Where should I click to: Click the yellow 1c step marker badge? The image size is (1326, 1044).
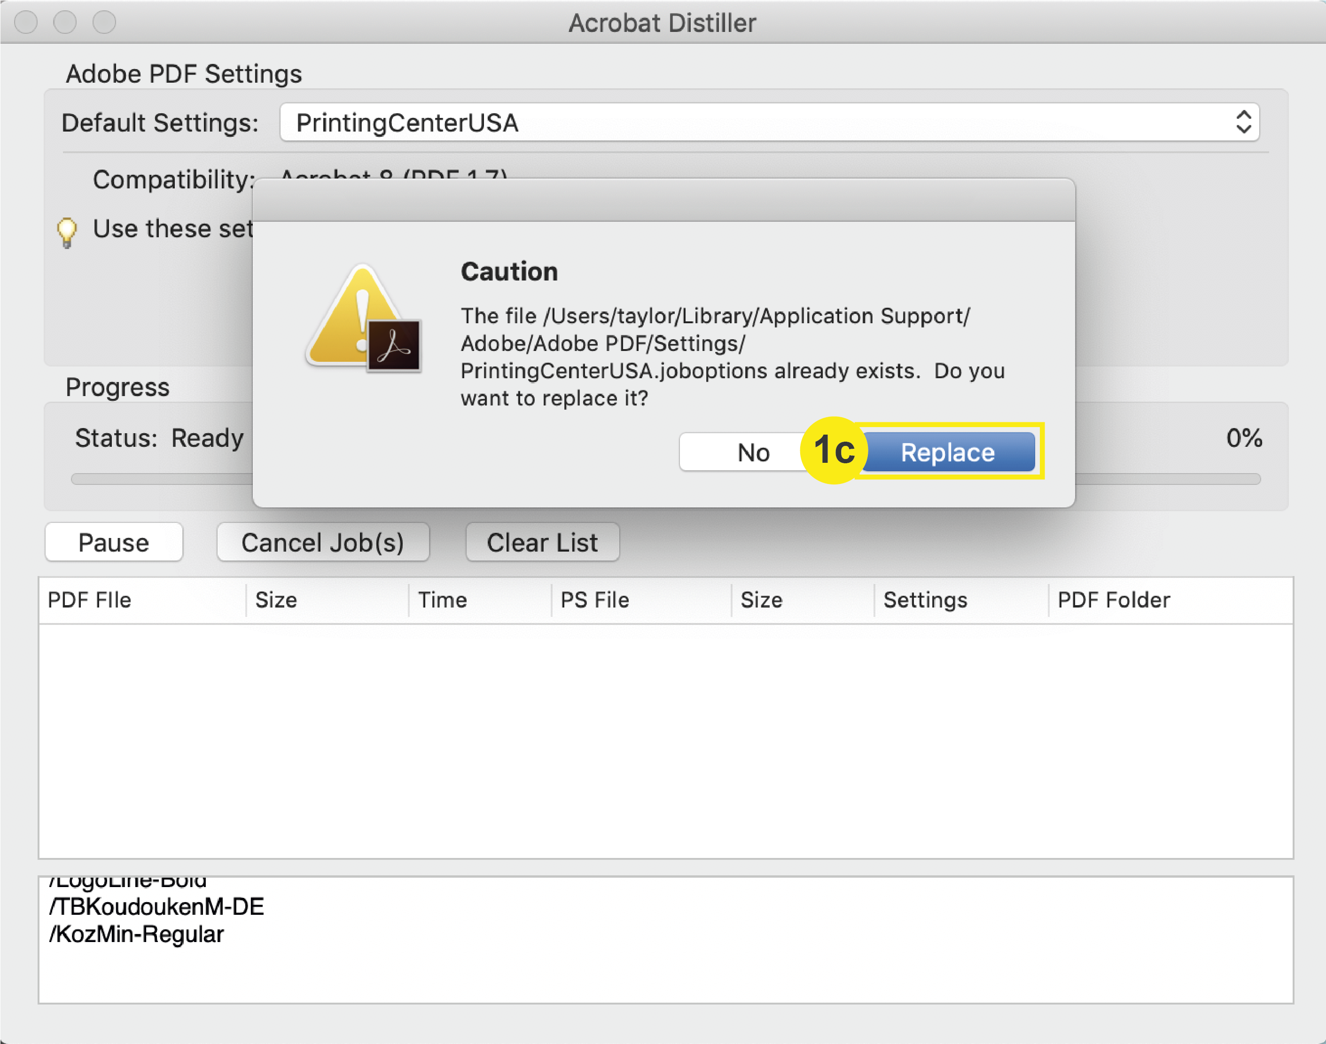point(834,451)
